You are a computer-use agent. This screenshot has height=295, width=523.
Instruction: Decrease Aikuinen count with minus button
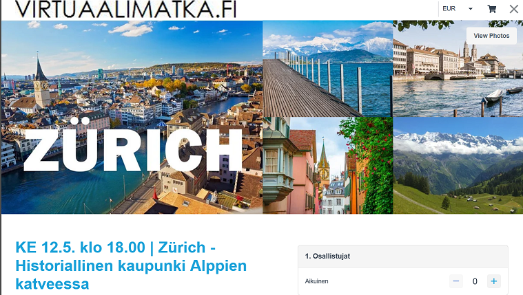pyautogui.click(x=456, y=281)
